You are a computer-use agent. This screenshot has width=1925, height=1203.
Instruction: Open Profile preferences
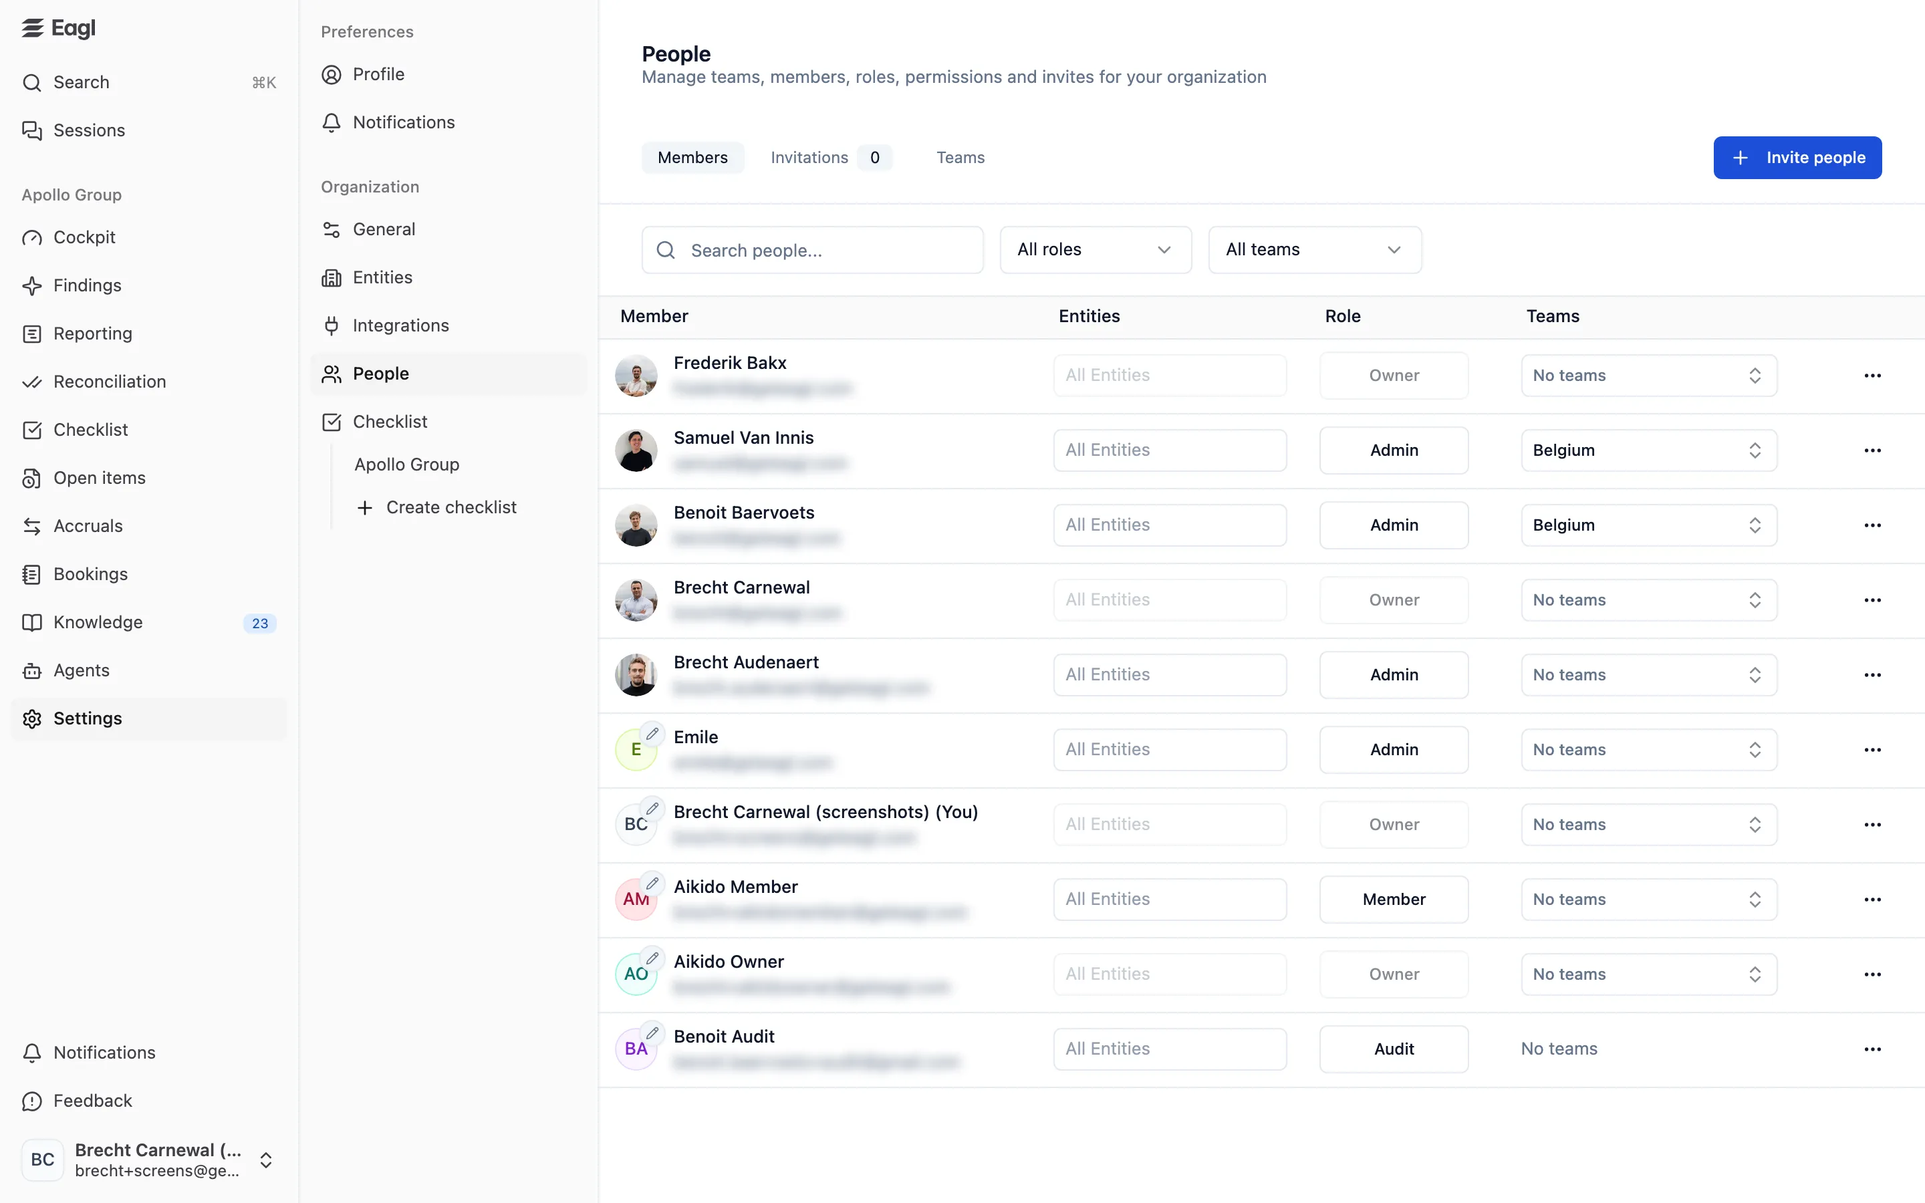448,75
